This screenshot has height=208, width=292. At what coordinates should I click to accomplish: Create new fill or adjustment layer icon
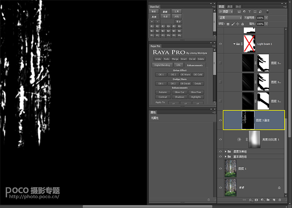click(x=262, y=200)
